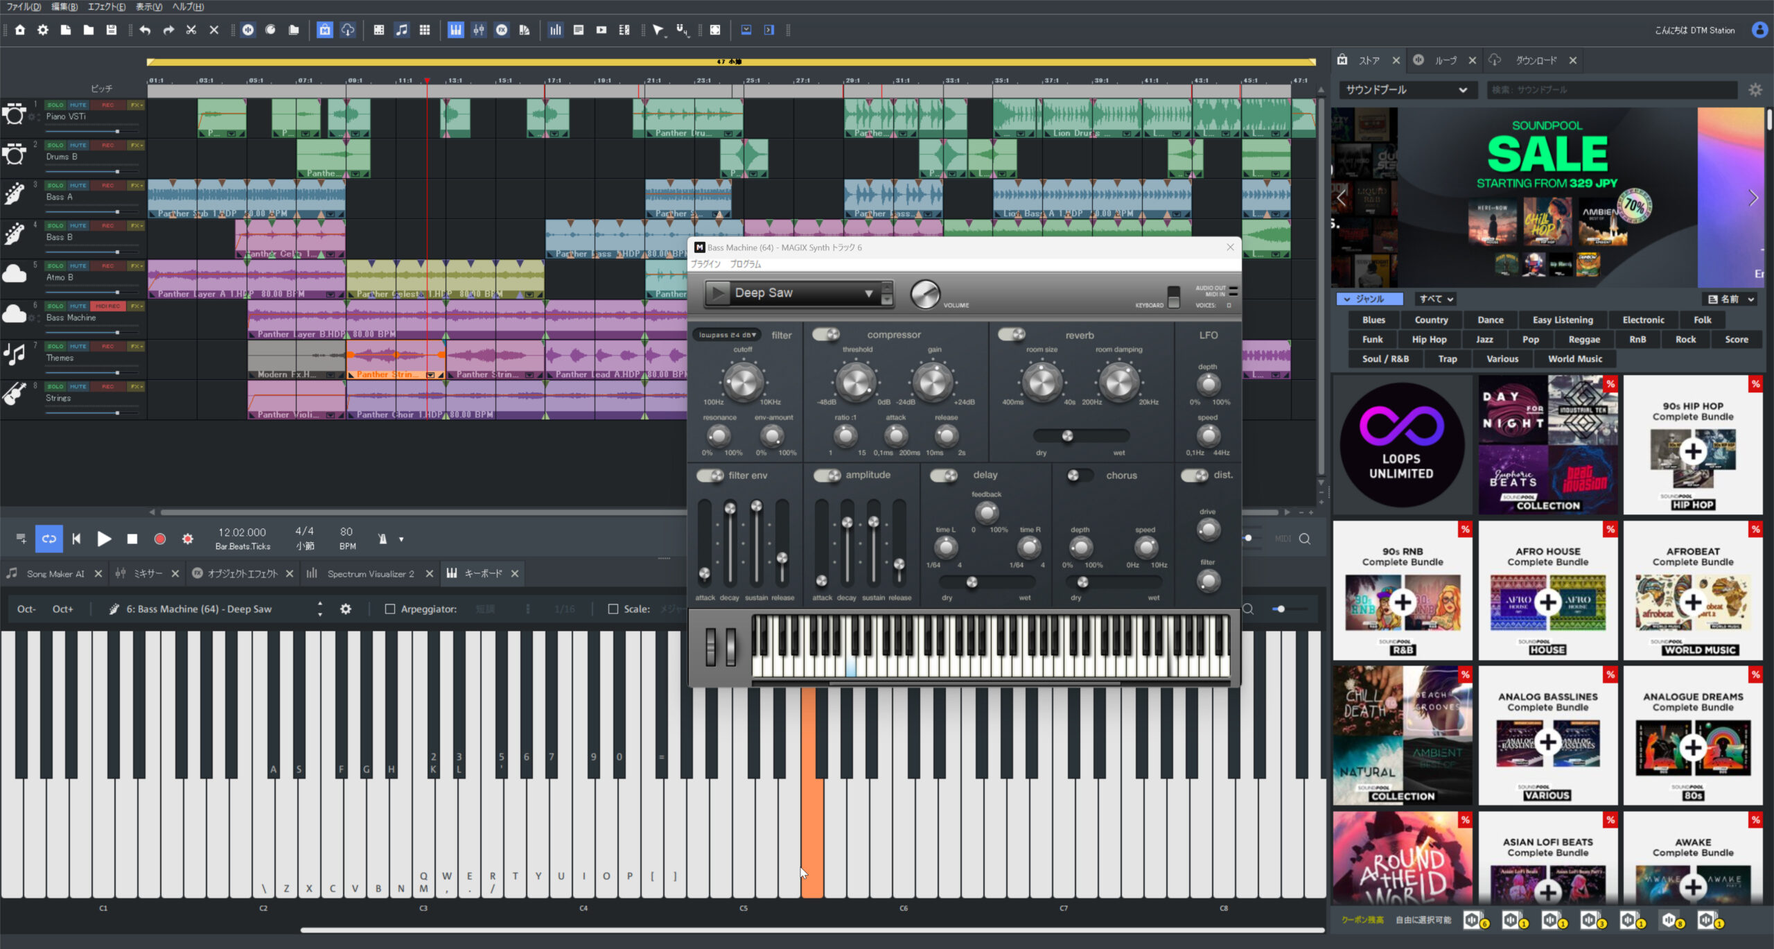The image size is (1774, 949).
Task: Click the Sound Pool panel settings gear
Action: 1755,90
